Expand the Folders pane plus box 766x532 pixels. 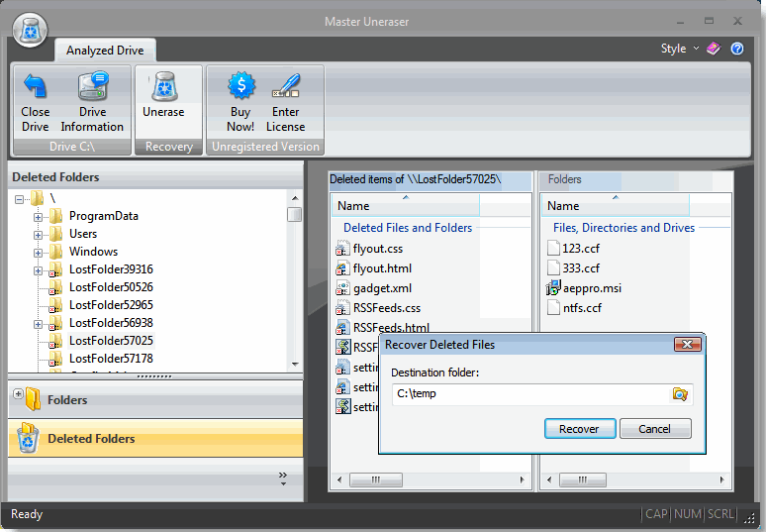point(18,393)
